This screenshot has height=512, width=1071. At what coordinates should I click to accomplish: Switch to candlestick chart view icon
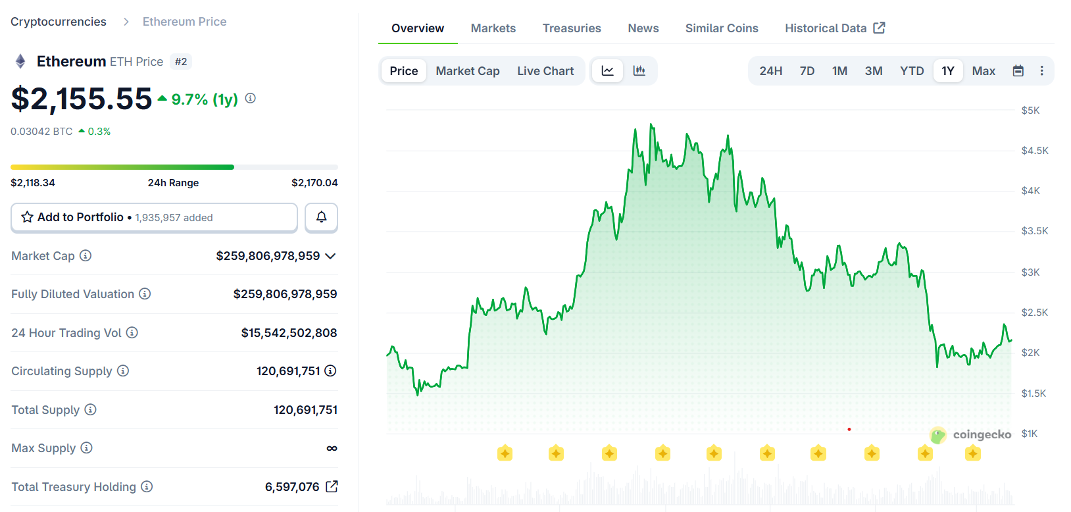point(639,71)
